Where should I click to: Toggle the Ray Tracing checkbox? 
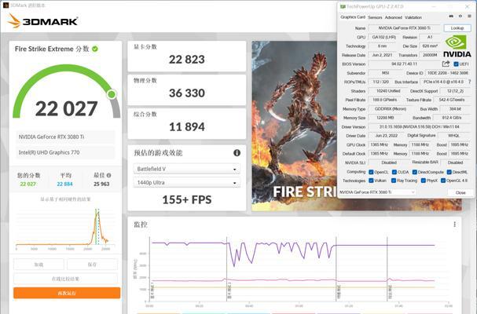click(394, 181)
